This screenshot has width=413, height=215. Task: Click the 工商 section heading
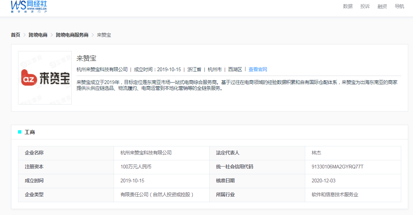click(29, 132)
